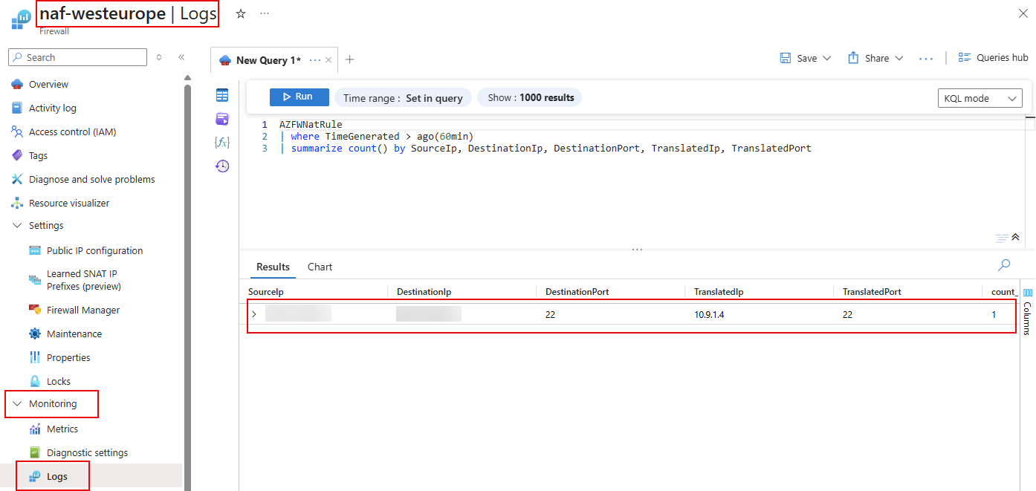Run the query
This screenshot has width=1036, height=491.
click(x=299, y=97)
